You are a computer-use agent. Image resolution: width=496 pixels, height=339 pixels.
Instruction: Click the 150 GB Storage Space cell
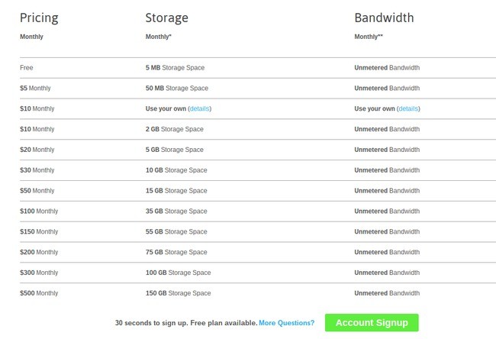pyautogui.click(x=178, y=293)
